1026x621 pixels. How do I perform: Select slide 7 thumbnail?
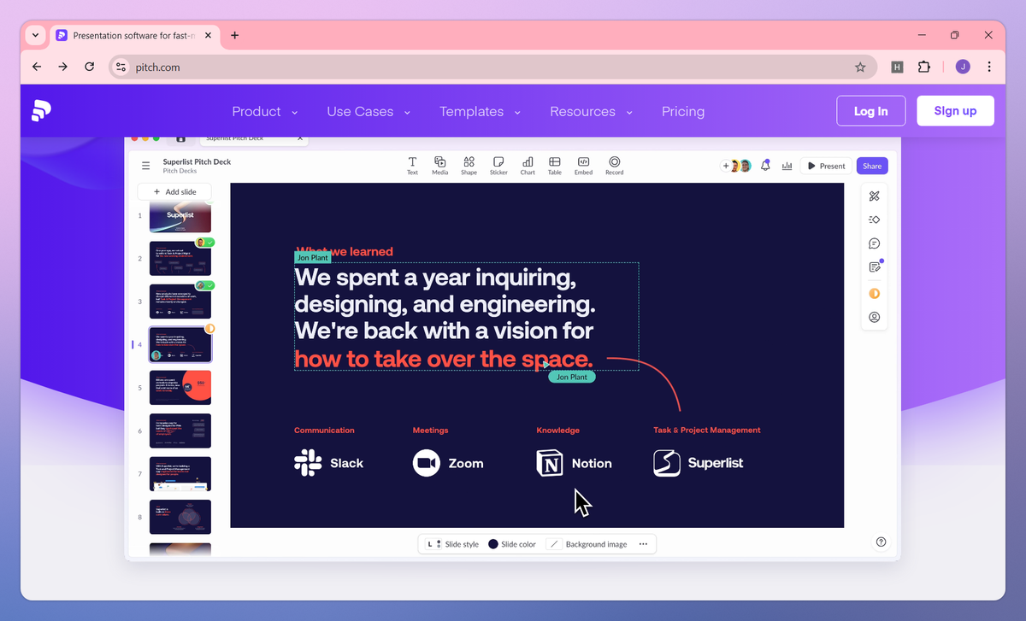[x=180, y=474]
